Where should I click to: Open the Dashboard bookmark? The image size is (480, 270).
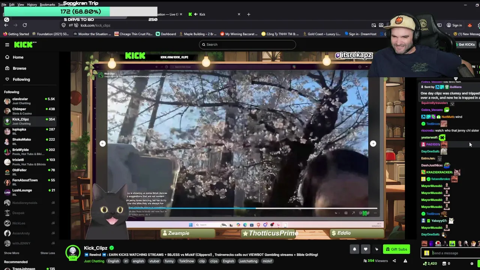[166, 34]
